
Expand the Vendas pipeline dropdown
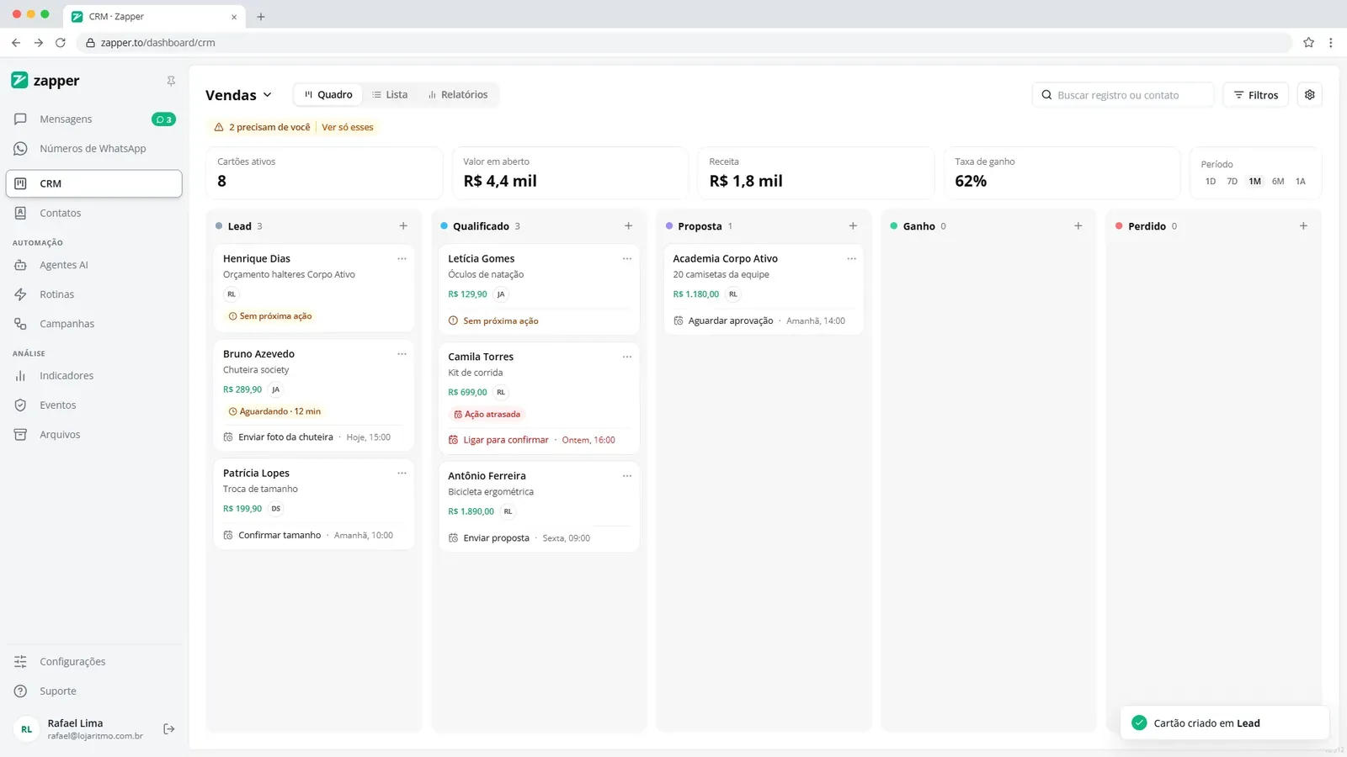pos(239,95)
